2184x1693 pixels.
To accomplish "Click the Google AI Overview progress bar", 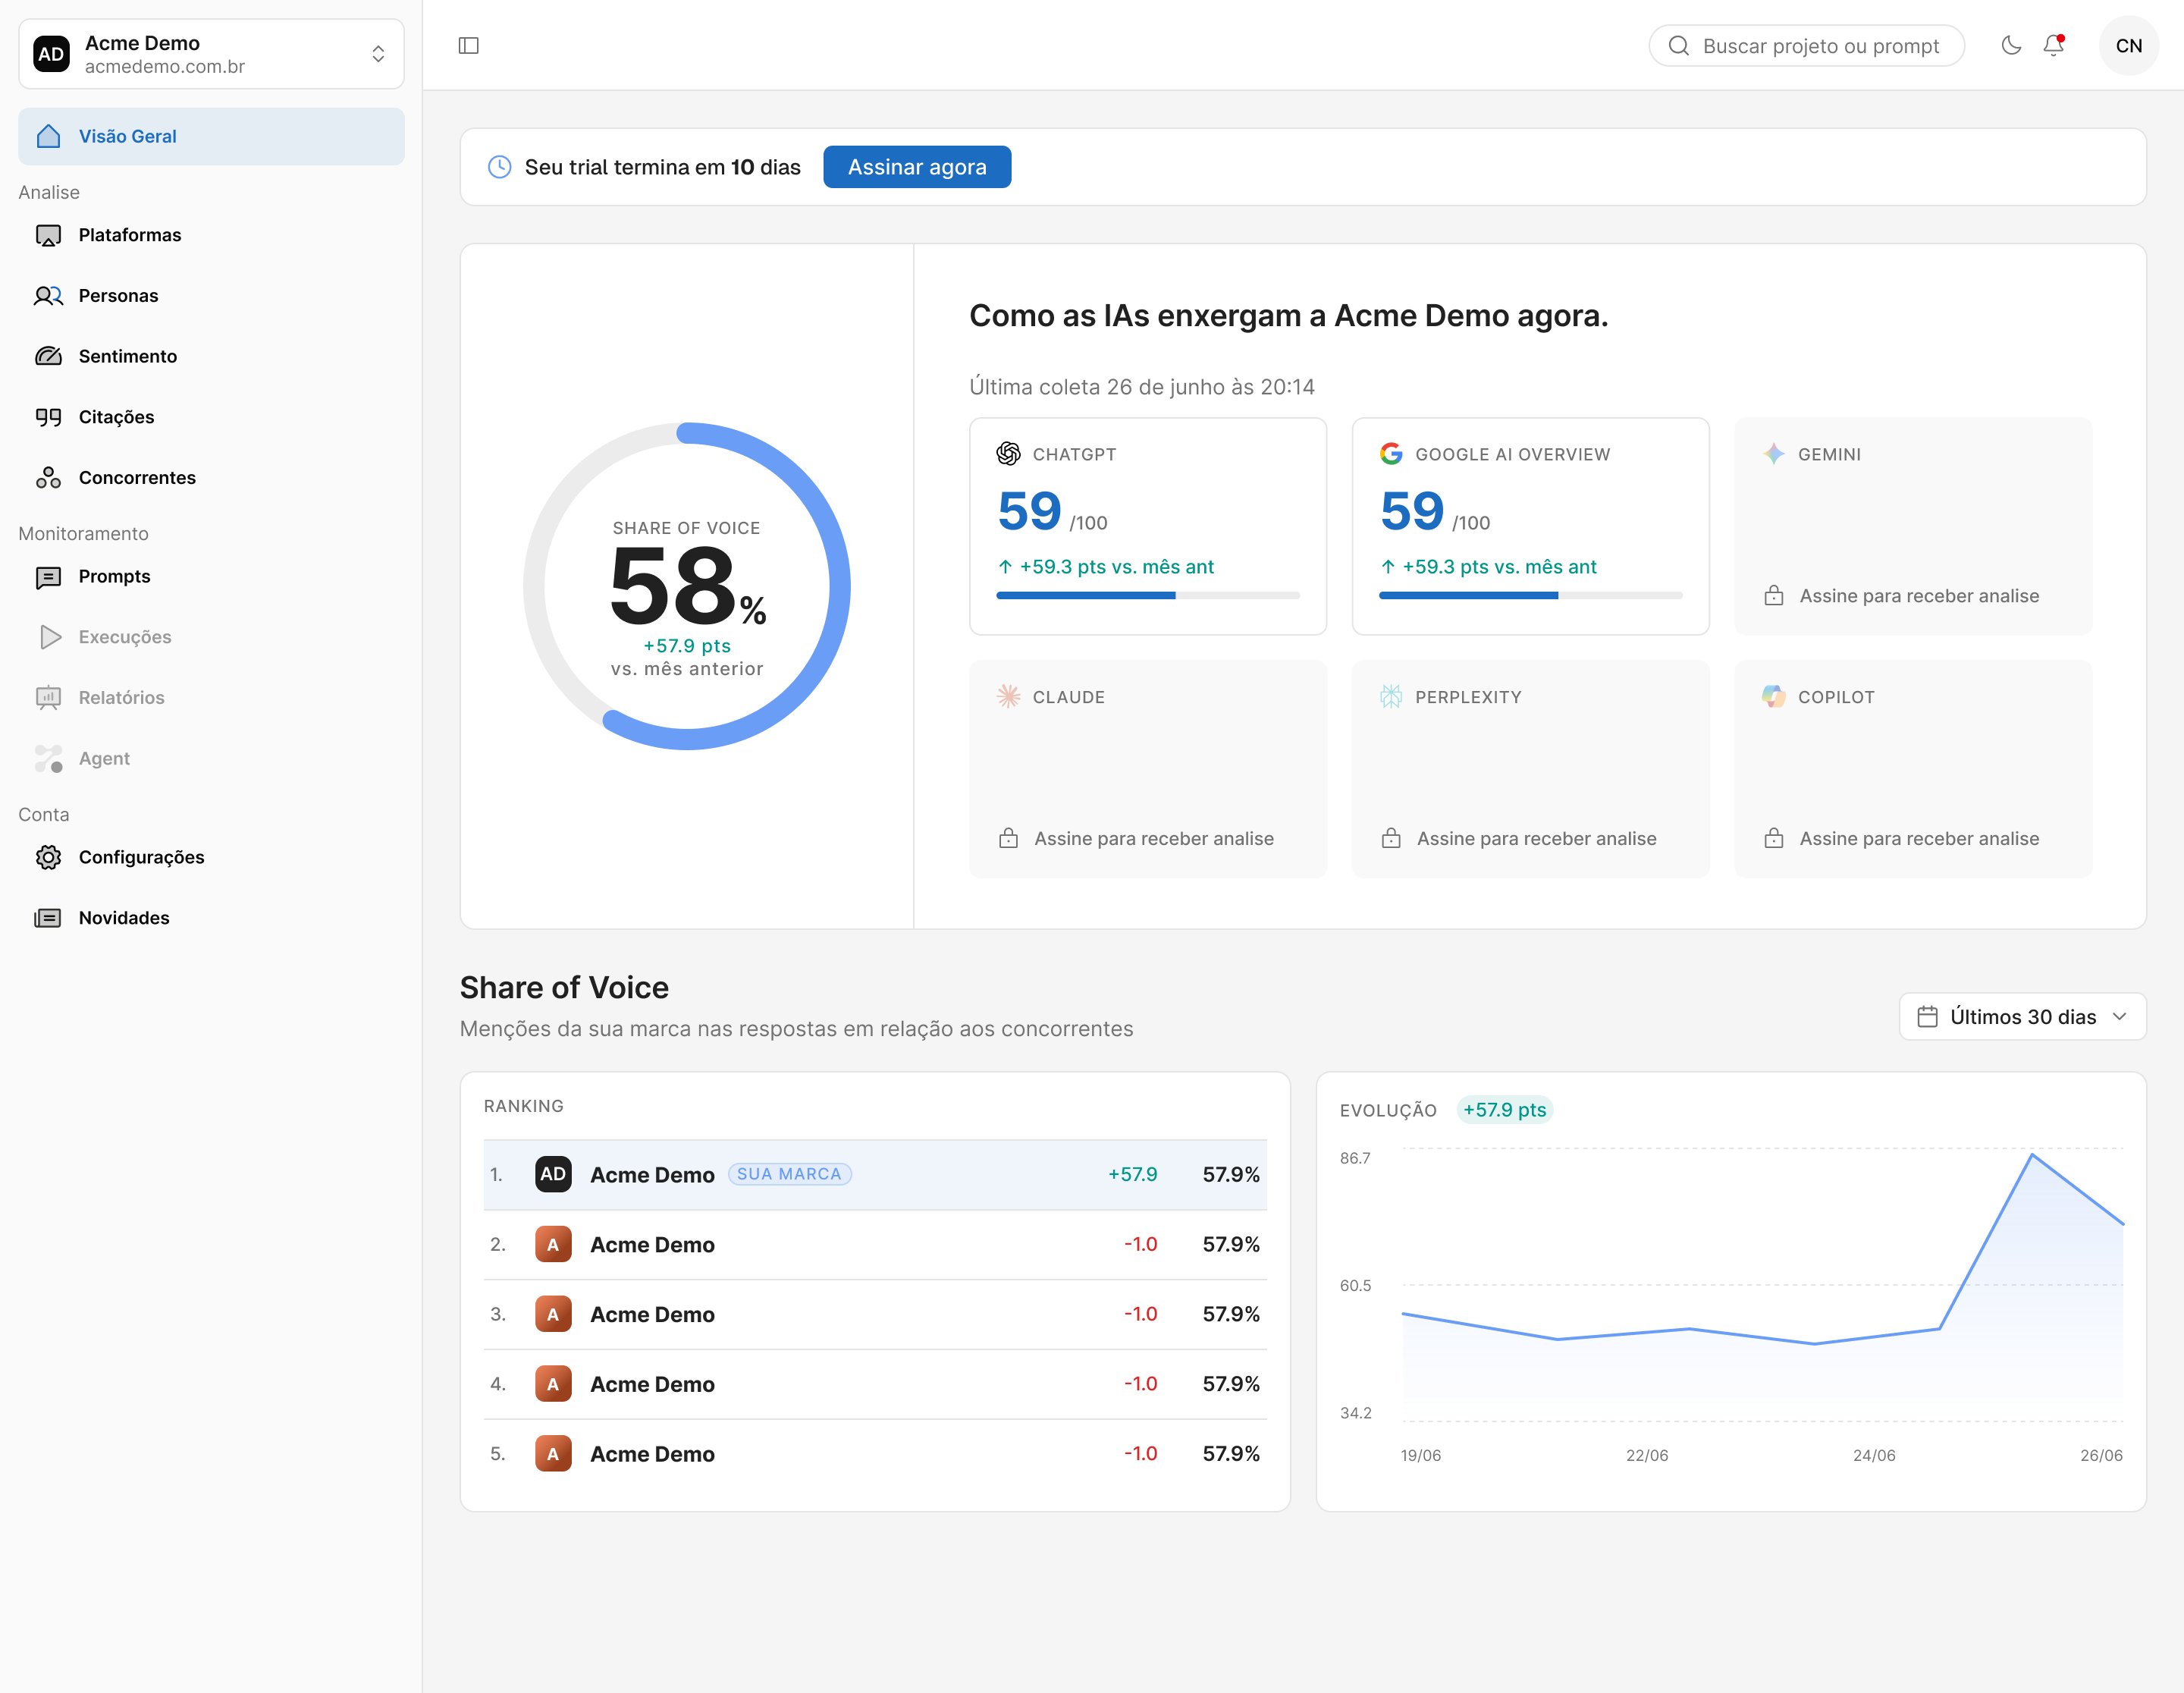I will [1530, 596].
